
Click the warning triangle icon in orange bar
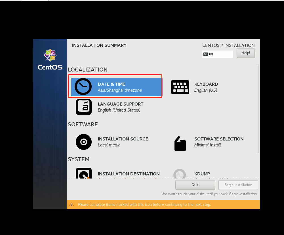(71, 204)
